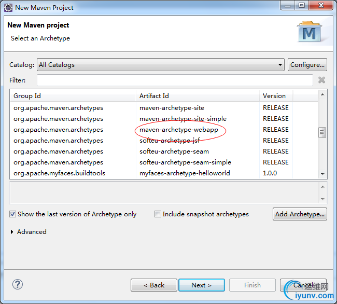Open help with the question mark icon

pyautogui.click(x=18, y=284)
